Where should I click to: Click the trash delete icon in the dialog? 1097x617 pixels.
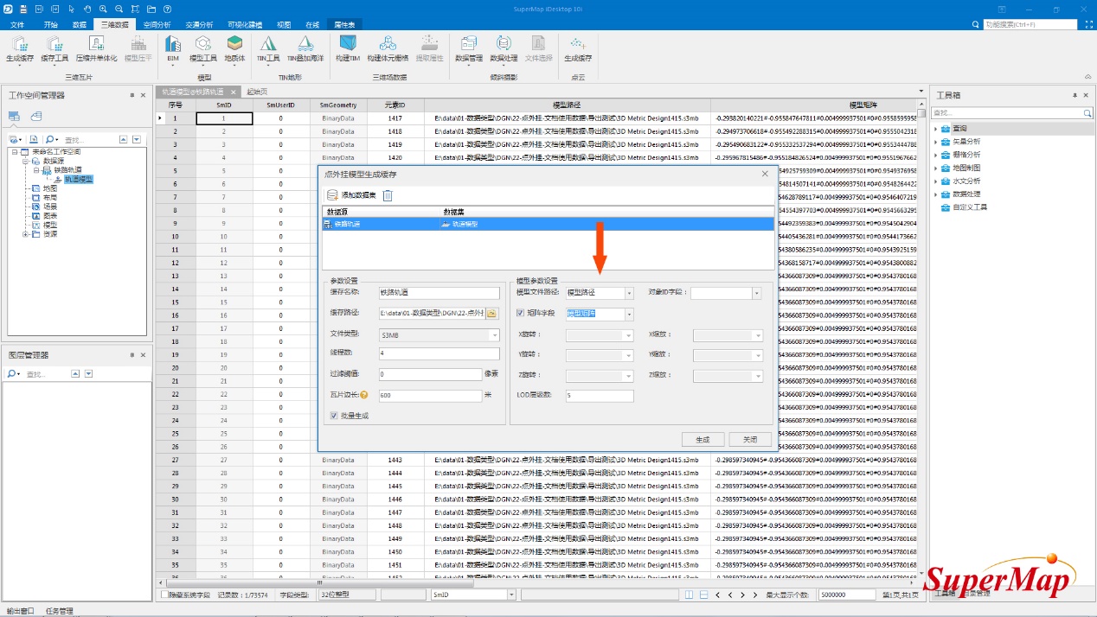pos(388,195)
